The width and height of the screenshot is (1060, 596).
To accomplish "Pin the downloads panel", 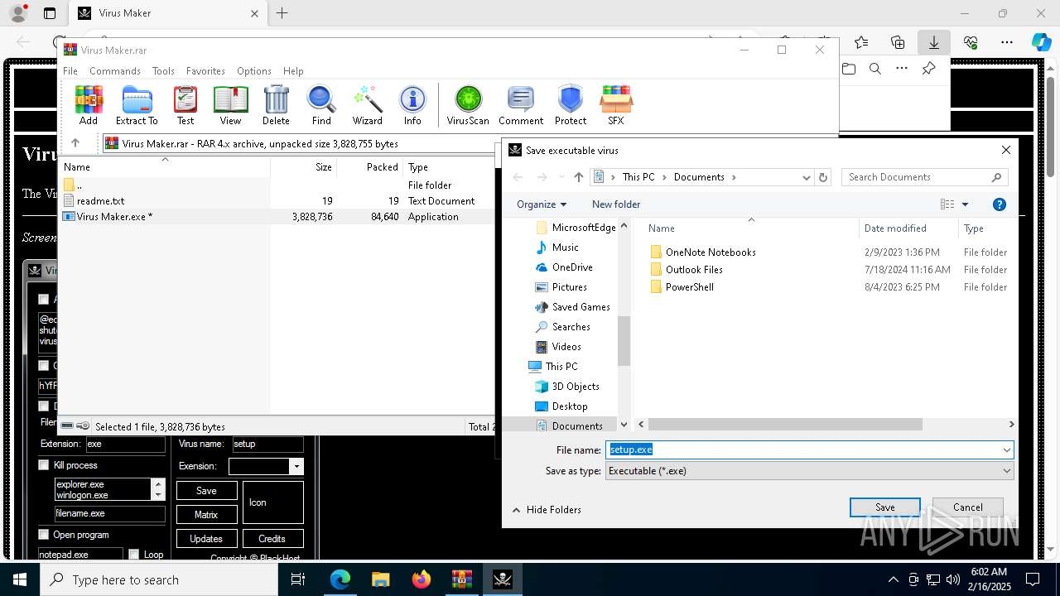I will coord(928,69).
